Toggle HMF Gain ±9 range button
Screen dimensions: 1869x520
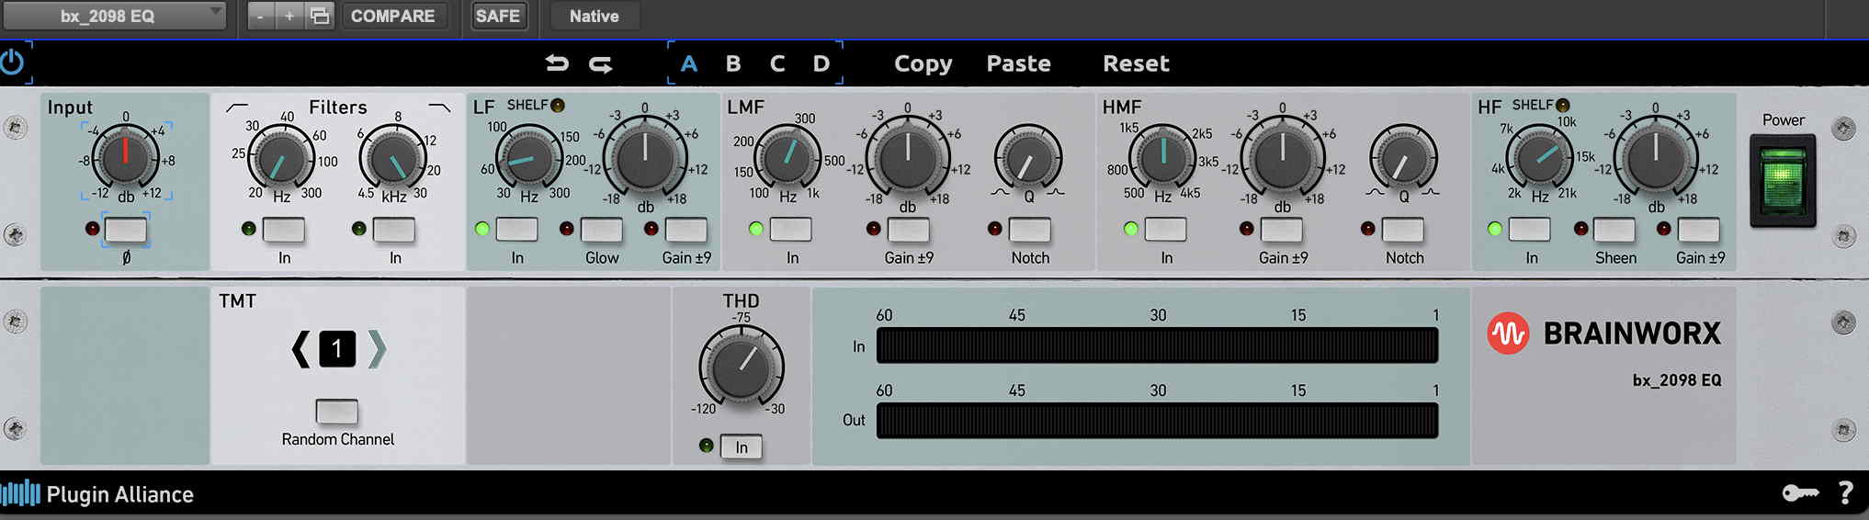[1282, 229]
